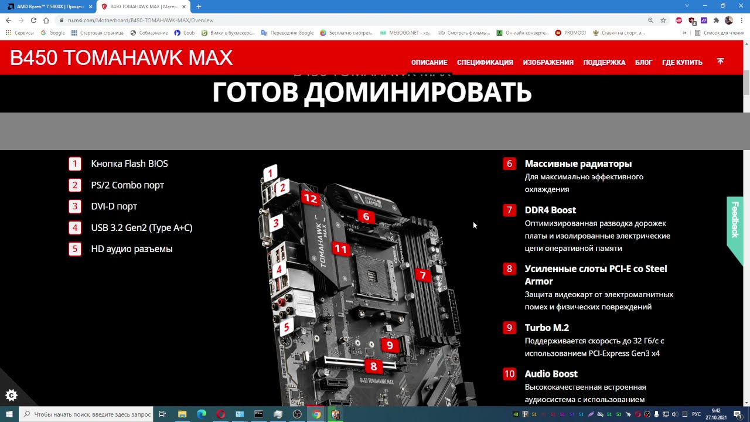
Task: Click the back-to-top arrow icon
Action: click(x=720, y=61)
